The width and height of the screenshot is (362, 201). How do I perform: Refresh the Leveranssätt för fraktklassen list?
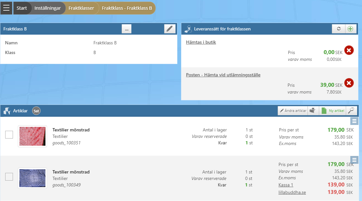[338, 29]
